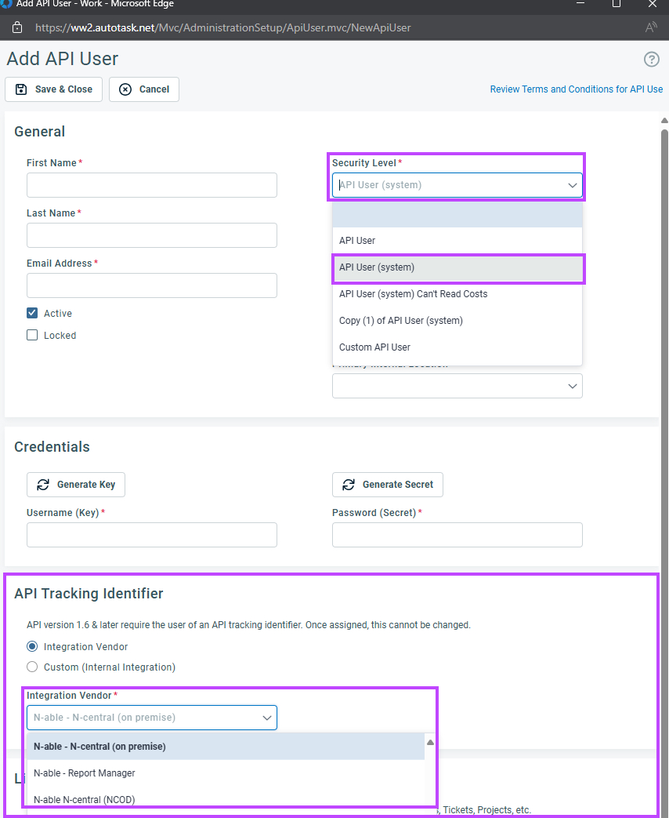Click the site lock icon in address bar
The height and width of the screenshot is (818, 669).
[x=17, y=27]
